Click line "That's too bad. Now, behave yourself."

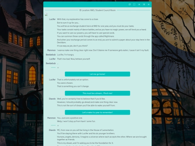point(74,59)
